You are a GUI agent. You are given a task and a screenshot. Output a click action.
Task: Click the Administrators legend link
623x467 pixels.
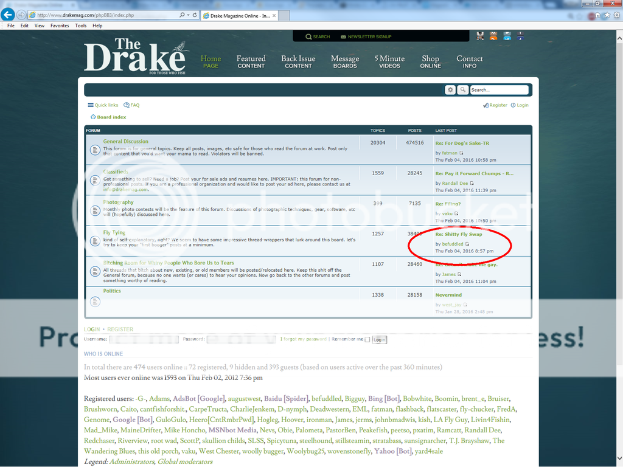tap(131, 462)
